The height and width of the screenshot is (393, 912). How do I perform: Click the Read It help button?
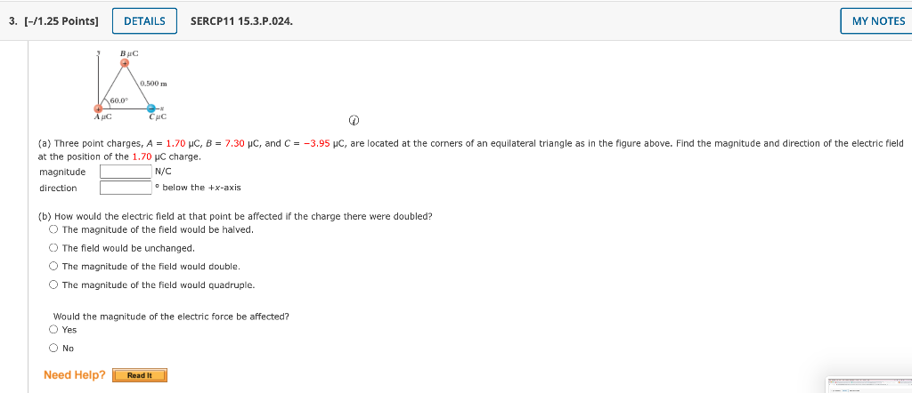(140, 375)
